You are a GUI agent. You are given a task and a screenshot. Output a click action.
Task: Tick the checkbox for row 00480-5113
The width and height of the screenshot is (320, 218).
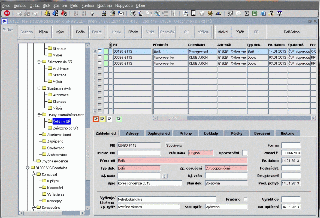point(100,52)
